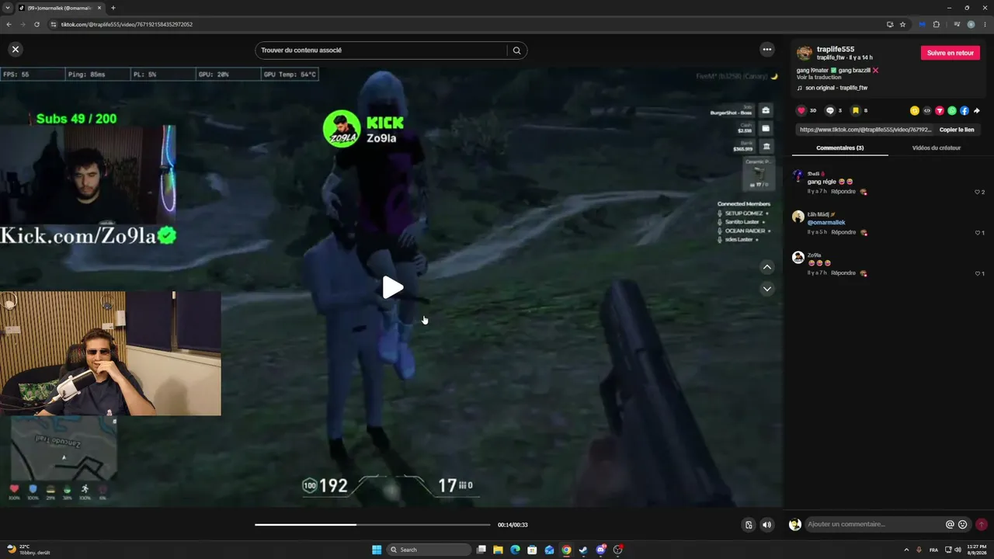
Task: Open browser extensions puzzle icon
Action: click(x=937, y=24)
